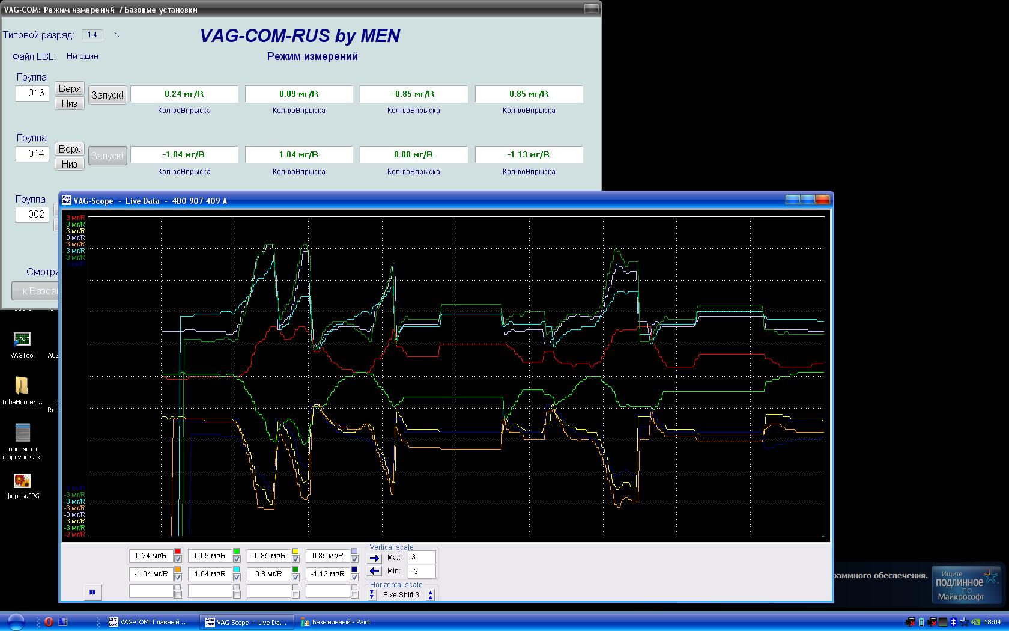
Task: Click the 0.24 мг/R scope value field
Action: (151, 556)
